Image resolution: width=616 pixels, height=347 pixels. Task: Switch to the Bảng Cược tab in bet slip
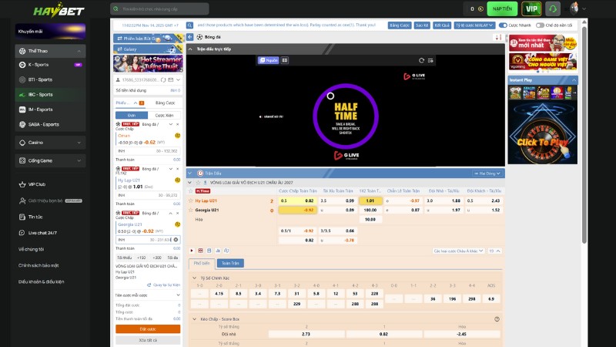(165, 103)
